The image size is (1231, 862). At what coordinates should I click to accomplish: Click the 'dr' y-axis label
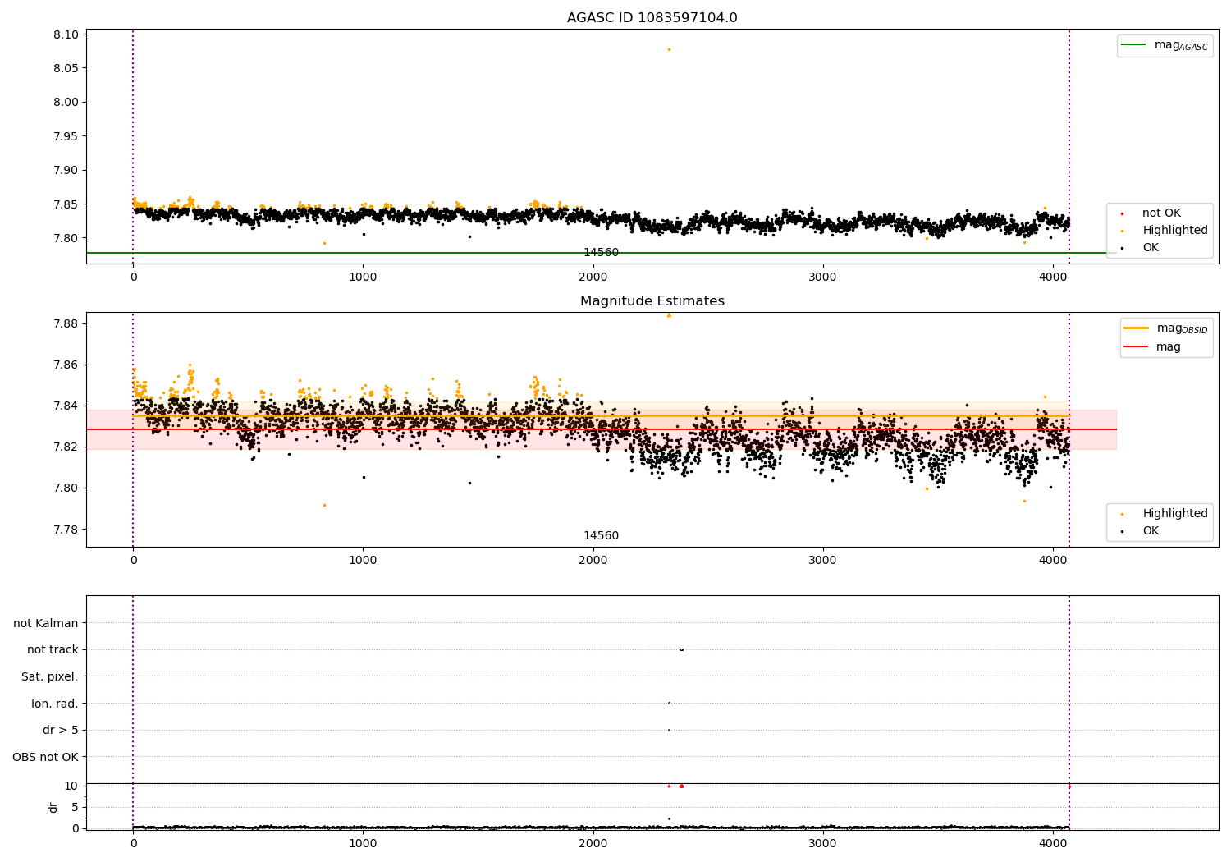pyautogui.click(x=53, y=807)
